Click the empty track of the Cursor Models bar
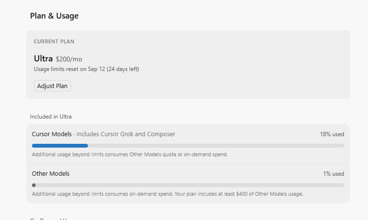Image resolution: width=368 pixels, height=220 pixels. [x=216, y=146]
